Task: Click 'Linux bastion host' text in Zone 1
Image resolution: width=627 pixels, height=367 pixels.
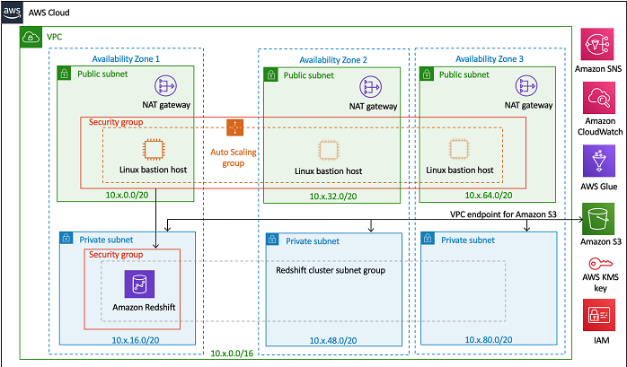Action: click(153, 170)
